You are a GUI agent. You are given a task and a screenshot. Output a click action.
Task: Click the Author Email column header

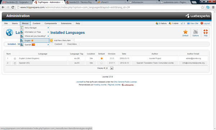click(193, 54)
